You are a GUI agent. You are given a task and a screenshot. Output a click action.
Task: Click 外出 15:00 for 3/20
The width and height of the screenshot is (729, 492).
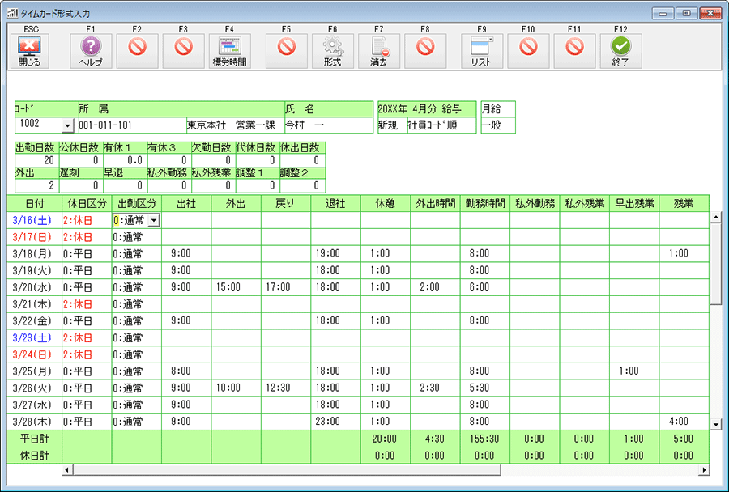[228, 287]
